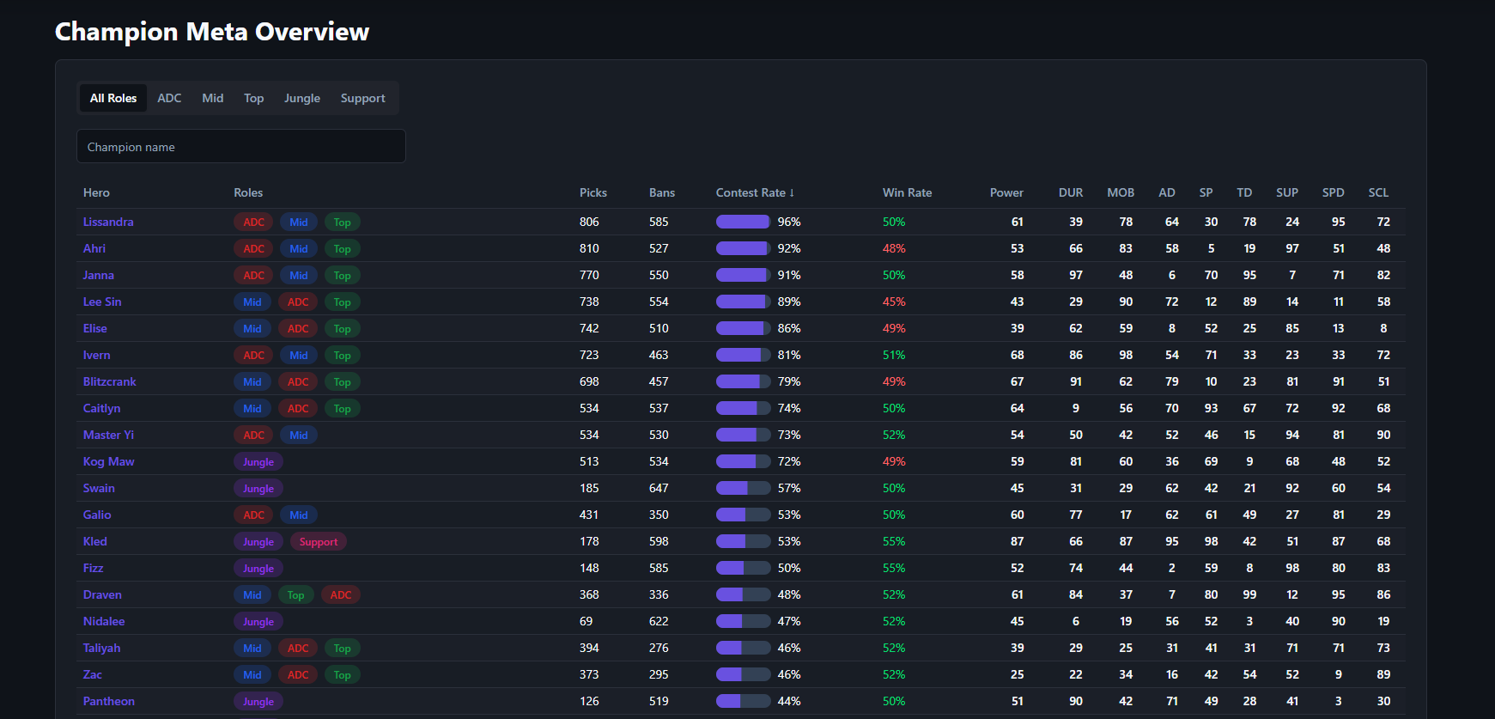Select the Top role tab
The image size is (1495, 719).
coord(253,98)
